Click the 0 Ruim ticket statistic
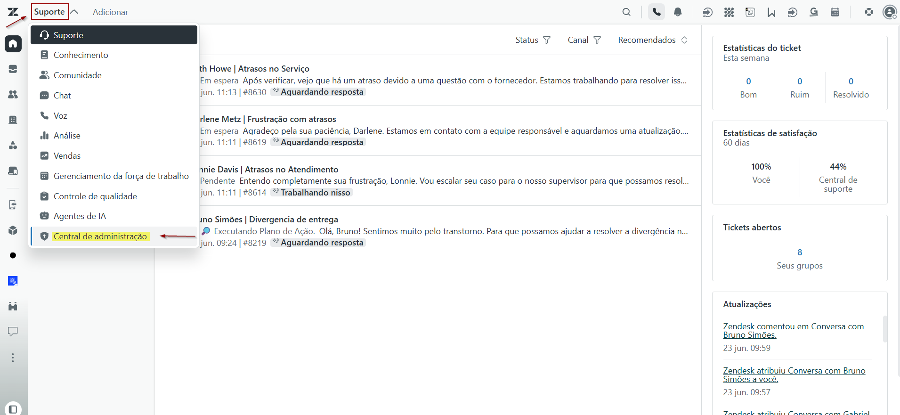900x415 pixels. pyautogui.click(x=800, y=88)
